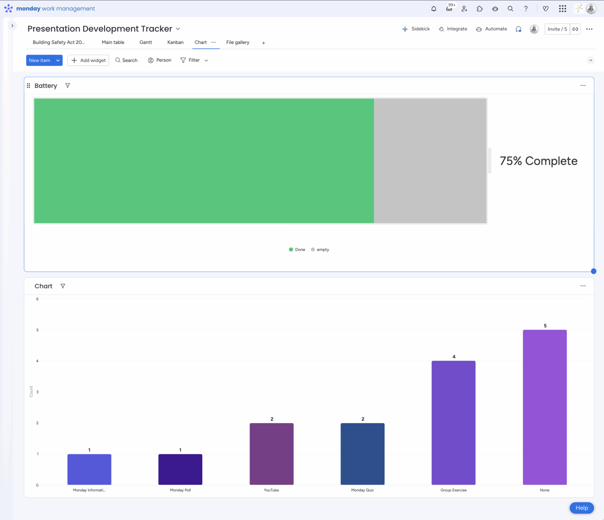604x520 pixels.
Task: Open the products switcher grid icon
Action: click(562, 9)
